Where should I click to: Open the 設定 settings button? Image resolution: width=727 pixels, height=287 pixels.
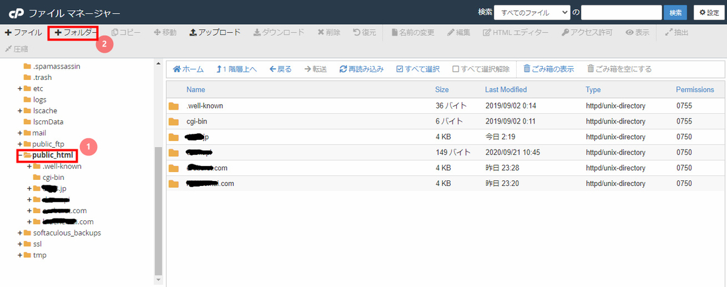coord(708,12)
